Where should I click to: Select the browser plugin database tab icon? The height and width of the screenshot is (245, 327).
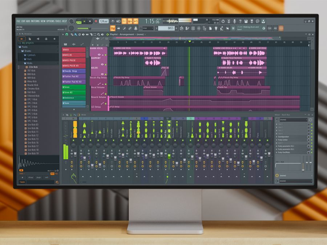pos(38,39)
